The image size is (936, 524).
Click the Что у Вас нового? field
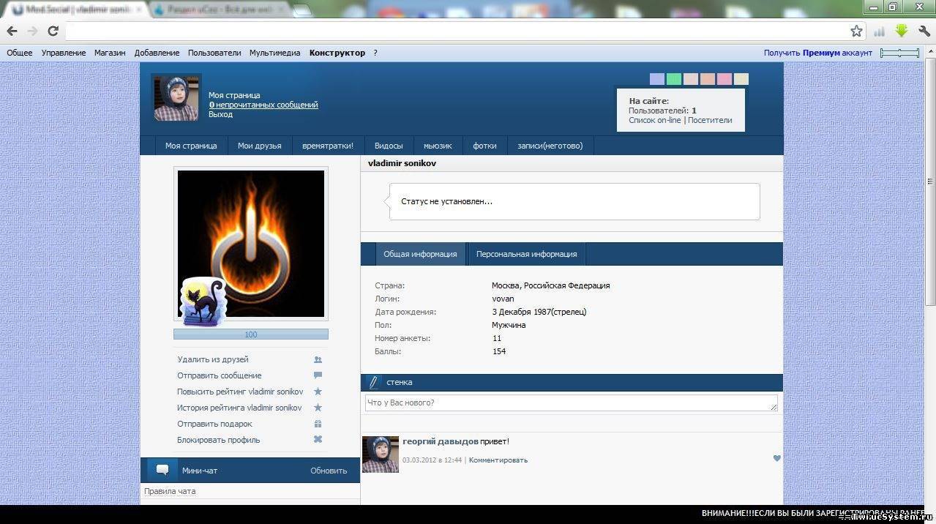(x=571, y=403)
